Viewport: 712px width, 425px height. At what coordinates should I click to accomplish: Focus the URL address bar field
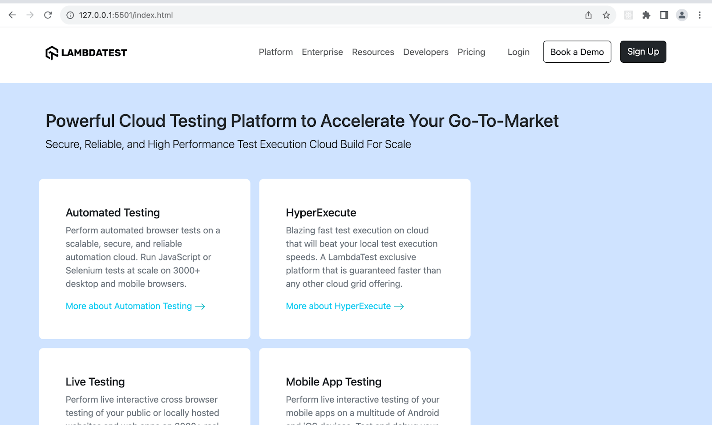pyautogui.click(x=311, y=15)
